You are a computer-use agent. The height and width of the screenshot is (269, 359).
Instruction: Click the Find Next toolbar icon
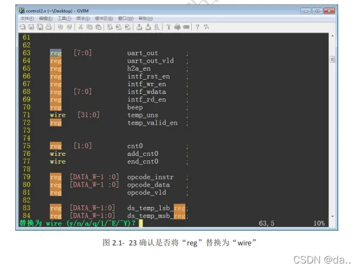click(x=118, y=27)
